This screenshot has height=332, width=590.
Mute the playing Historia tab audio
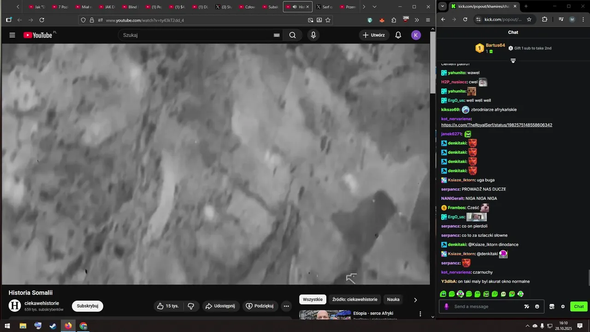(295, 7)
